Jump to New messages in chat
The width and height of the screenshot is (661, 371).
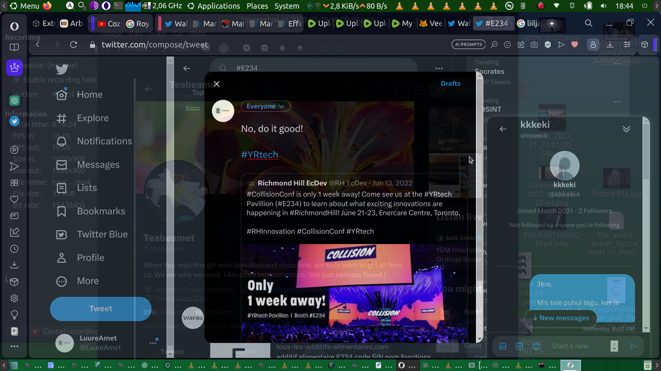click(x=561, y=318)
